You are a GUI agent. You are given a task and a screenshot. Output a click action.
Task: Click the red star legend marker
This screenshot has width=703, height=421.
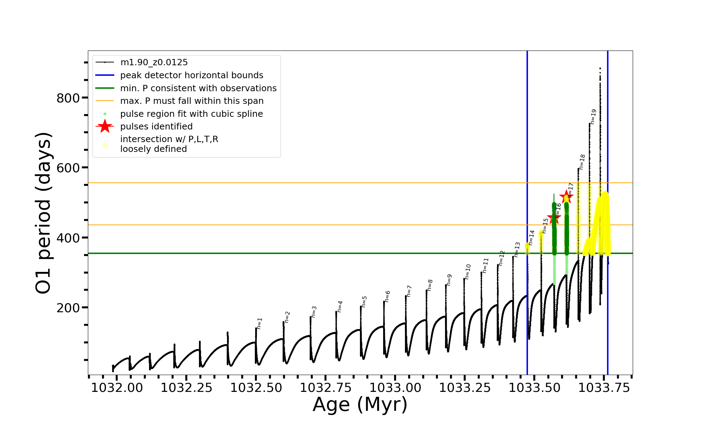(x=105, y=126)
